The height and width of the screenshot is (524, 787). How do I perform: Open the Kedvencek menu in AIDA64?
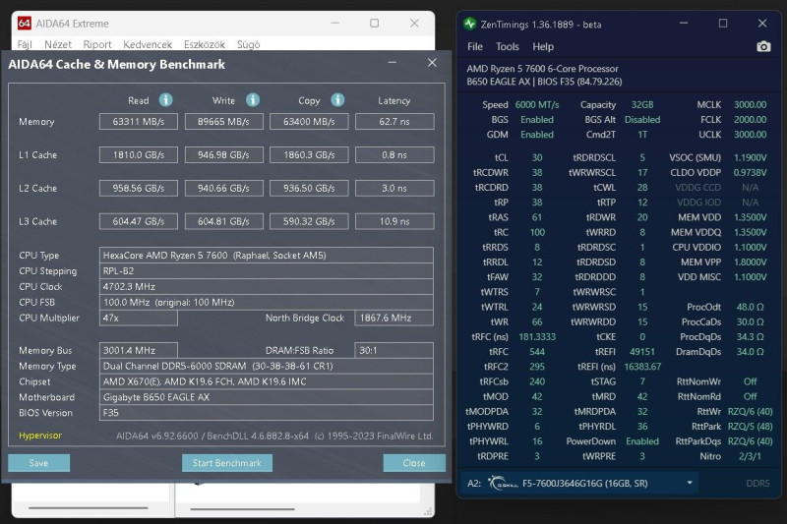coord(148,44)
